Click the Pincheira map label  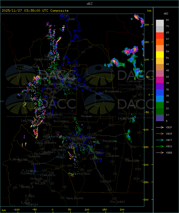pos(27,173)
